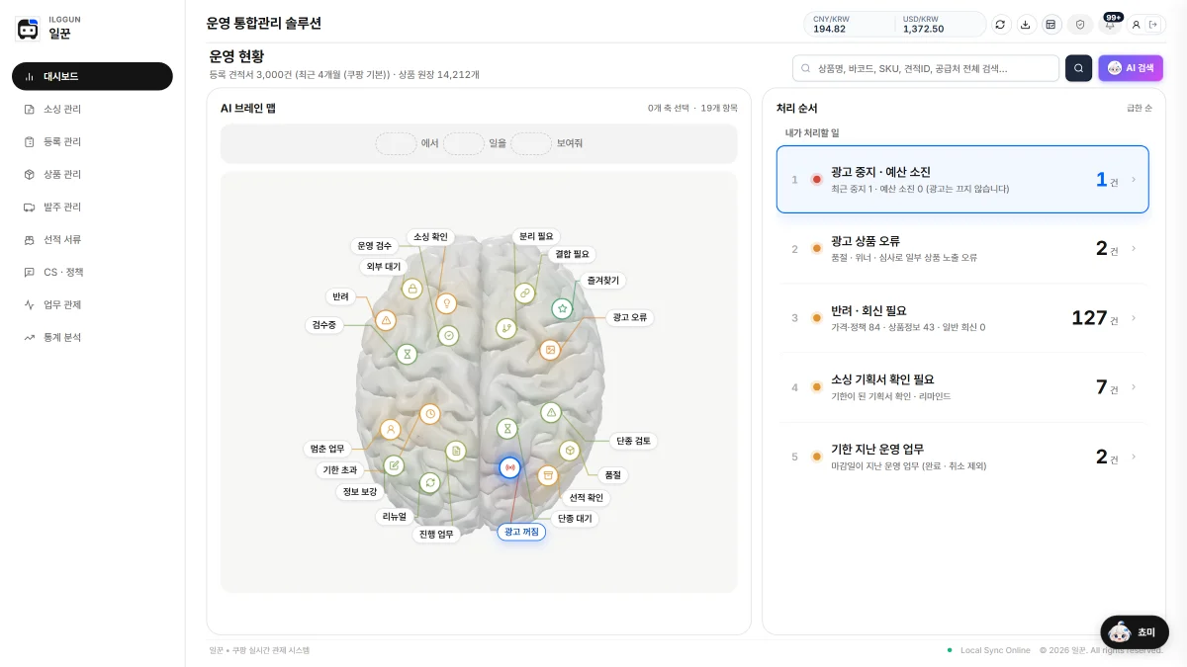This screenshot has width=1187, height=667.
Task: Select the orange archive box brain node
Action: pyautogui.click(x=547, y=475)
